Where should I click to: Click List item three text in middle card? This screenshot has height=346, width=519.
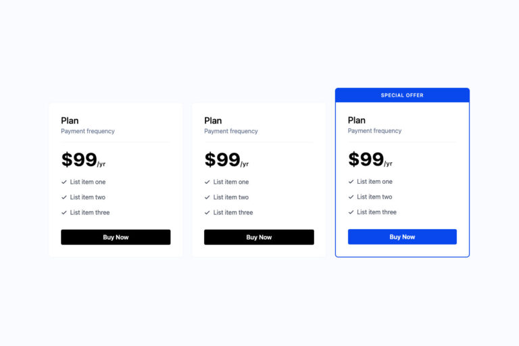[233, 213]
